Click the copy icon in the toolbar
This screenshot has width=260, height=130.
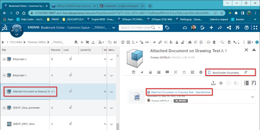[110, 42]
